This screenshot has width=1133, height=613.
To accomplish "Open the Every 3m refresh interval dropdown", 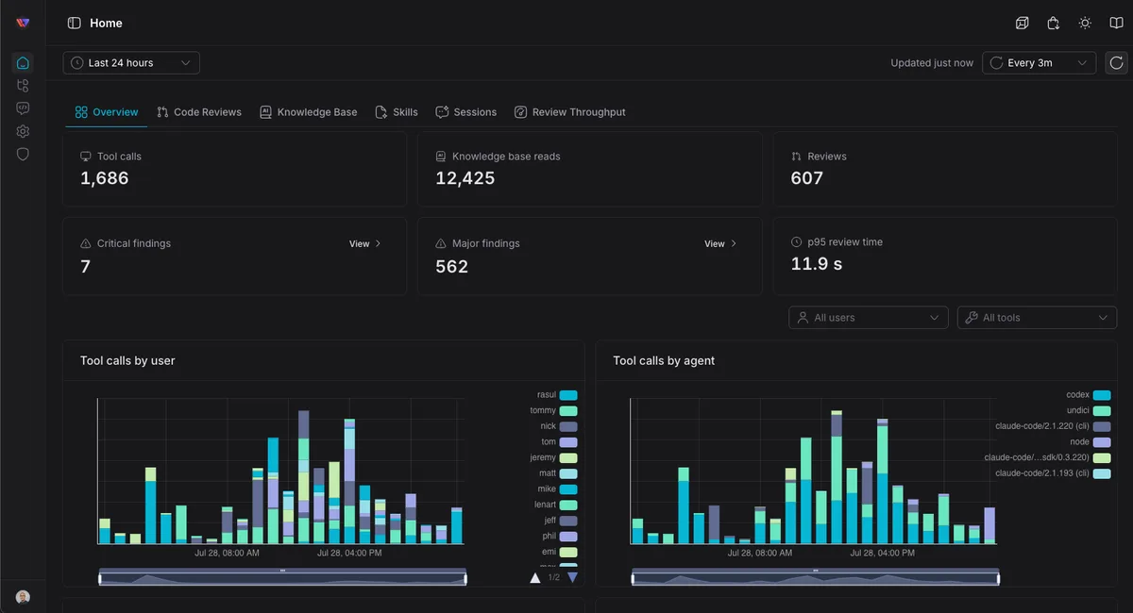I will pyautogui.click(x=1039, y=63).
